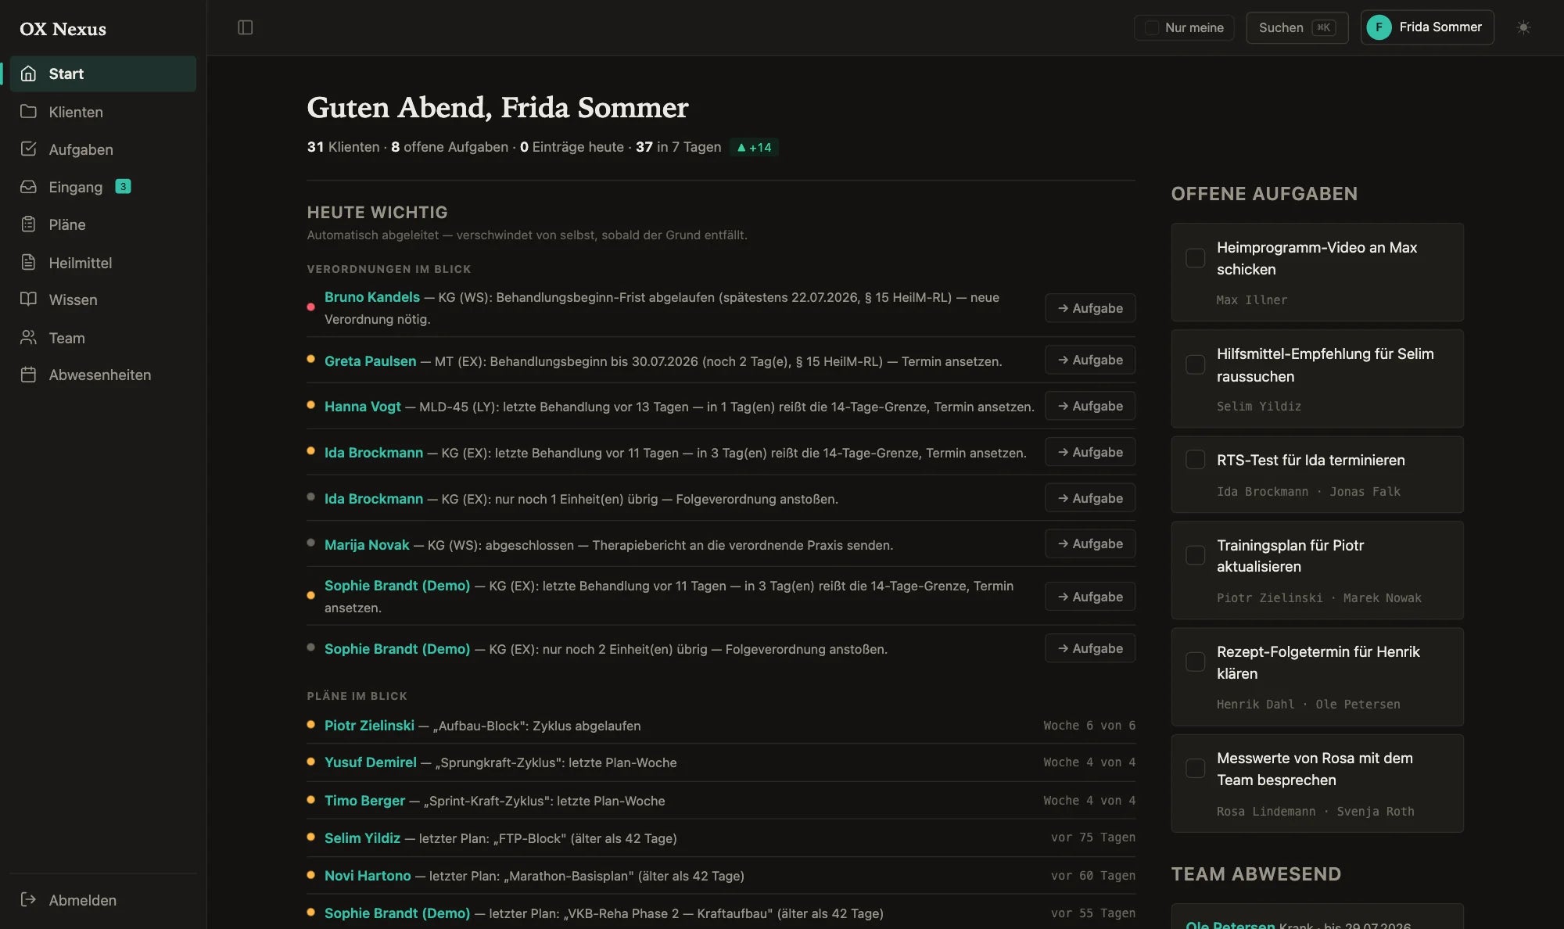Image resolution: width=1564 pixels, height=929 pixels.
Task: Click the Abmelden logout icon
Action: [x=29, y=899]
